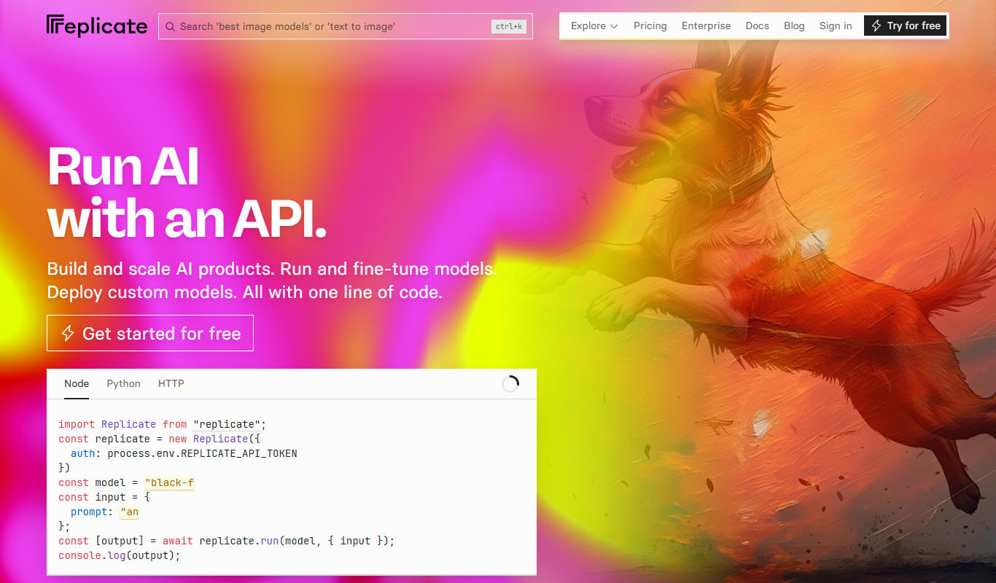996x583 pixels.
Task: Switch to the HTTP tab
Action: click(x=171, y=384)
